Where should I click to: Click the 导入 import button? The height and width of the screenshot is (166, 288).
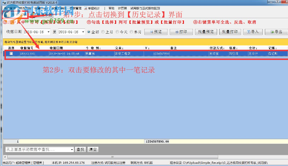[x=253, y=32]
